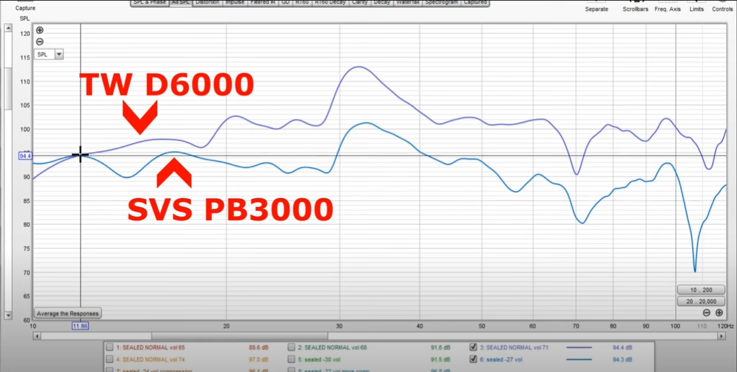
Task: Click the 91.6 dB value of trace 2
Action: (x=440, y=347)
